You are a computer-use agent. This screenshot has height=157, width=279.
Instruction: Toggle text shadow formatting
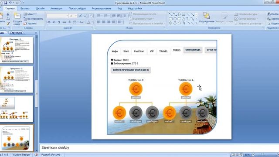click(70, 22)
